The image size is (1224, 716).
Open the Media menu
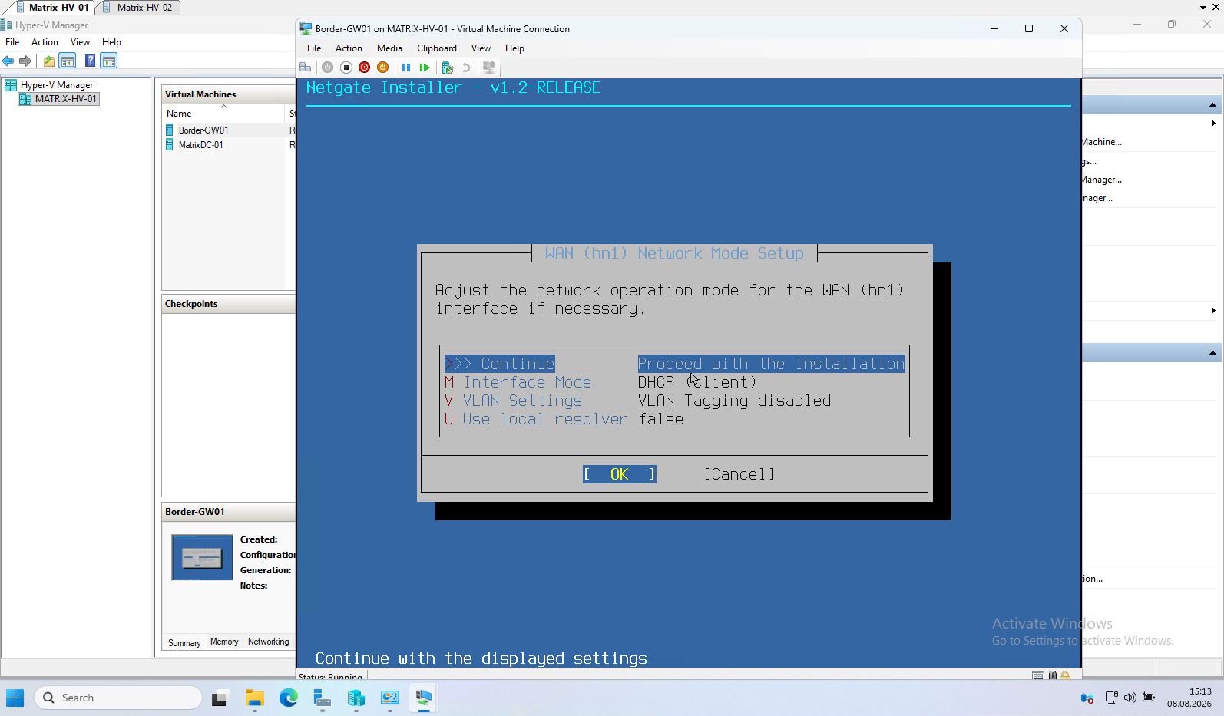389,48
